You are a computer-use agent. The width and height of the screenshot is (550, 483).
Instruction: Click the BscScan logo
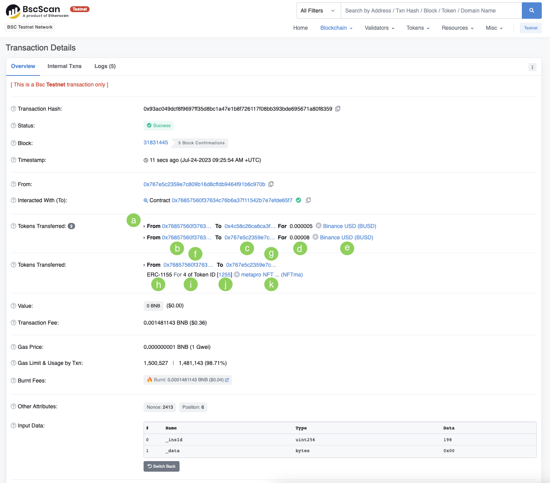(37, 11)
